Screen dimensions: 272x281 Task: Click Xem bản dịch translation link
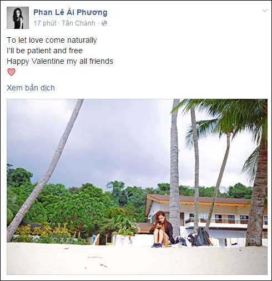[31, 88]
